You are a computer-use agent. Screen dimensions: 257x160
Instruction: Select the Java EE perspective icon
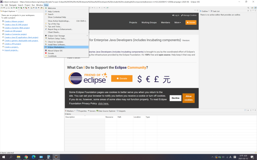point(255,8)
